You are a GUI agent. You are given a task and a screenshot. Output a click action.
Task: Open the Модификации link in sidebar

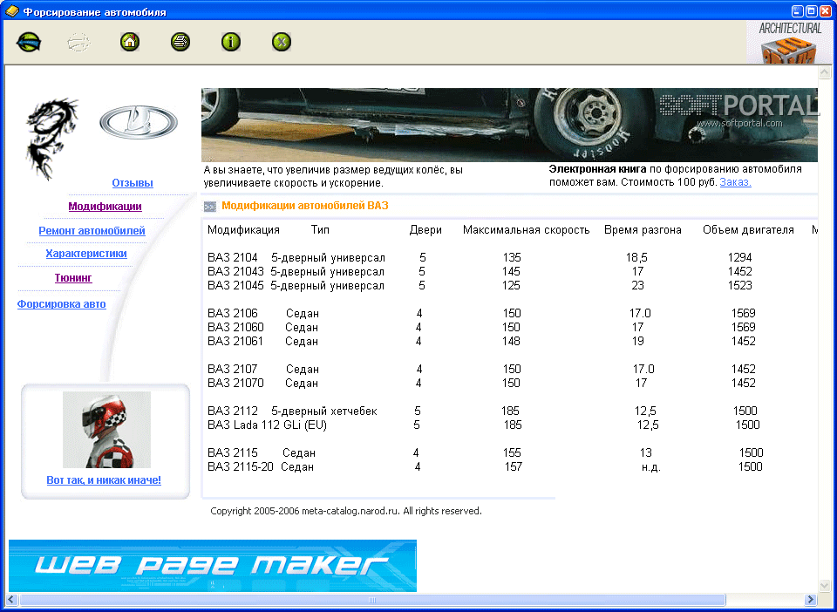coord(105,207)
